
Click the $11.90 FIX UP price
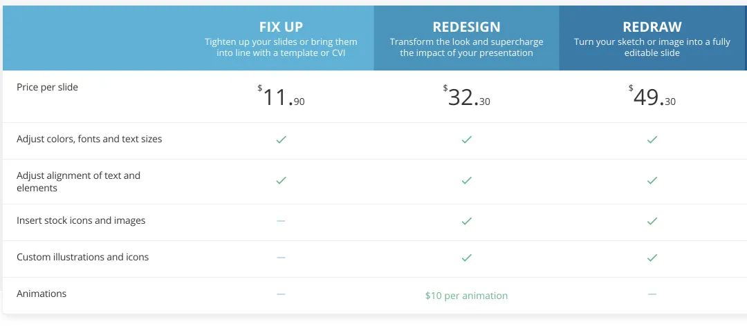(282, 97)
